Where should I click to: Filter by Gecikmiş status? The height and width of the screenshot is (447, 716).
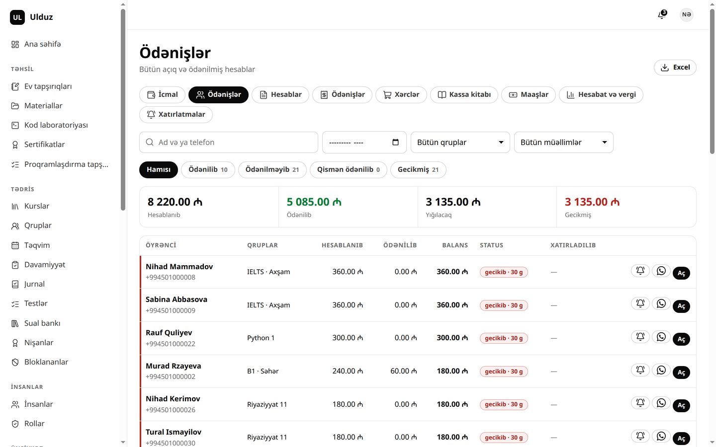pos(418,170)
